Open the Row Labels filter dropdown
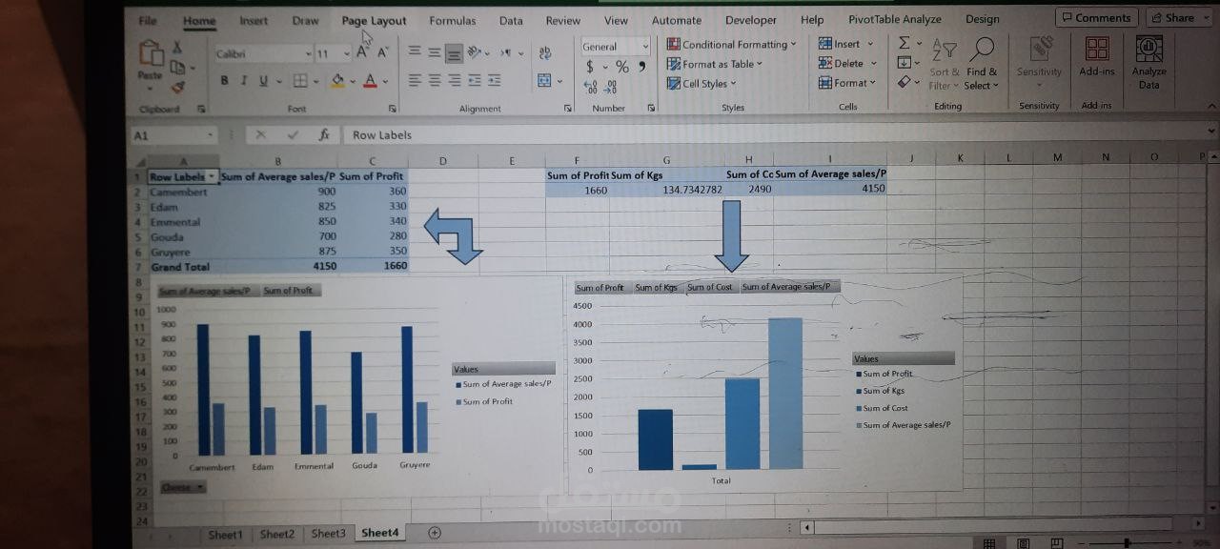 click(x=212, y=176)
